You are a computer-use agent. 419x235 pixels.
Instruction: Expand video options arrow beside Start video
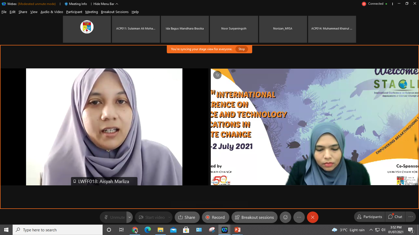point(169,217)
